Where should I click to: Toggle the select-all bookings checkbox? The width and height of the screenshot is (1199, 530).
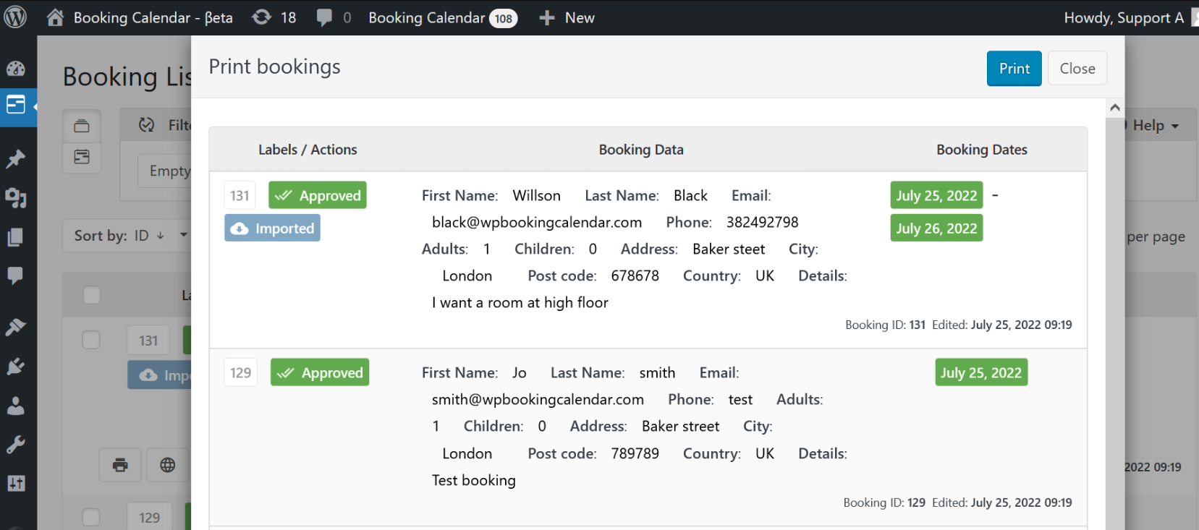92,295
